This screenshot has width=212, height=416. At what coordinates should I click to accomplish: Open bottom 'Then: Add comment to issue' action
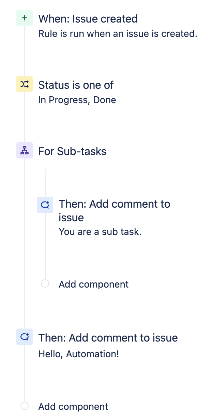point(108,338)
